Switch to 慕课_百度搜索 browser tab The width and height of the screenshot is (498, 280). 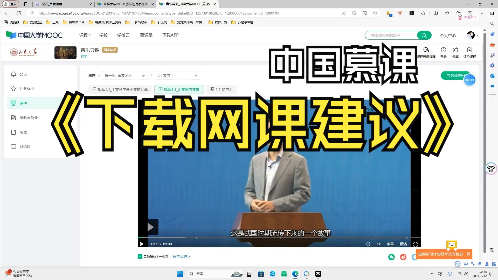click(x=63, y=4)
